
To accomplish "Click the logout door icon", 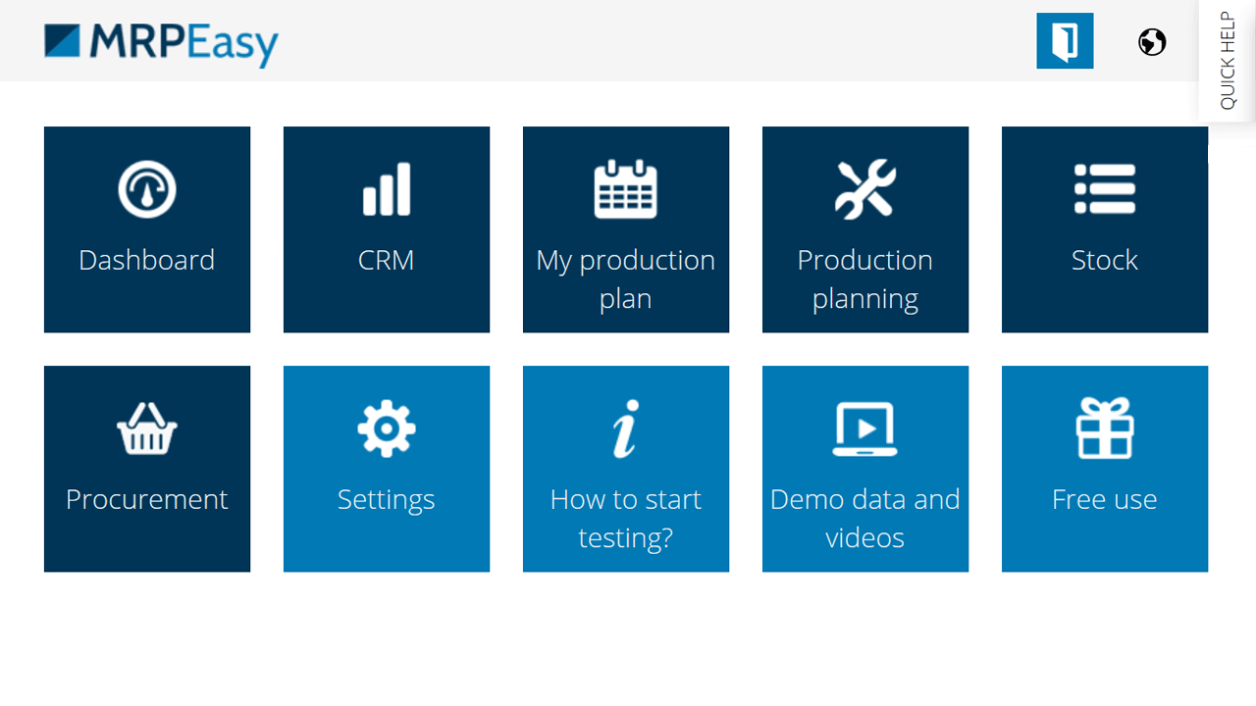I will 1065,42.
